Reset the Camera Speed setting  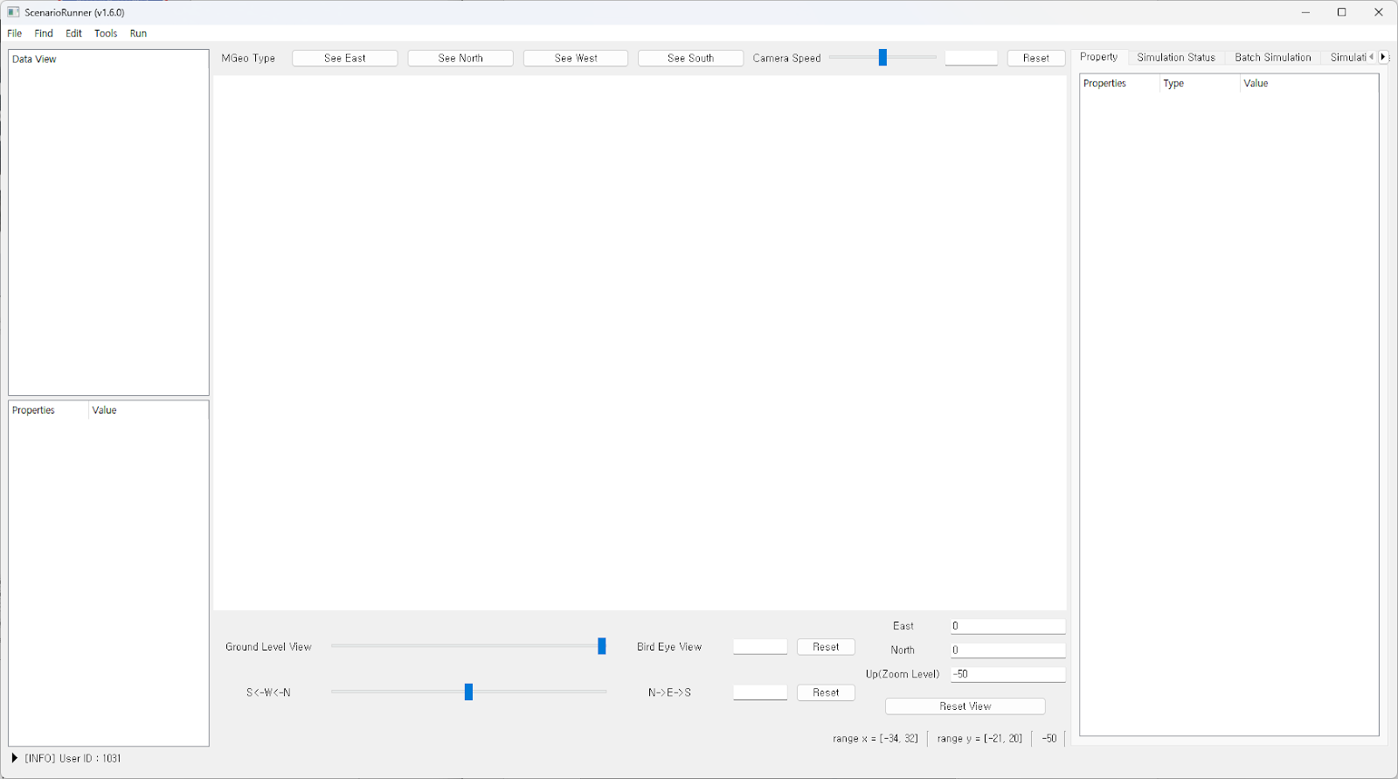click(1035, 59)
